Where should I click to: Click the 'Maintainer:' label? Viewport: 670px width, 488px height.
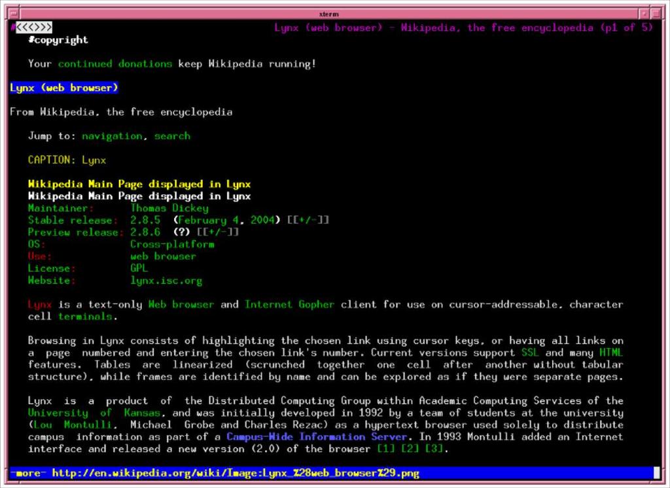click(61, 208)
